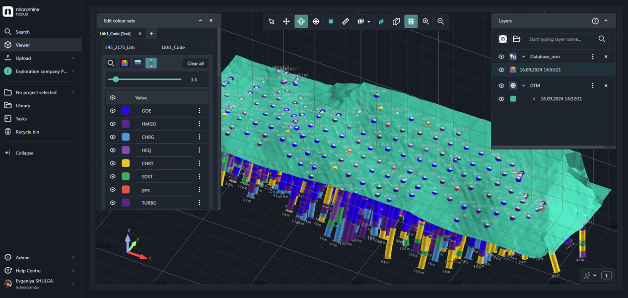Select the arrow pointer tool
The image size is (628, 298).
point(271,21)
